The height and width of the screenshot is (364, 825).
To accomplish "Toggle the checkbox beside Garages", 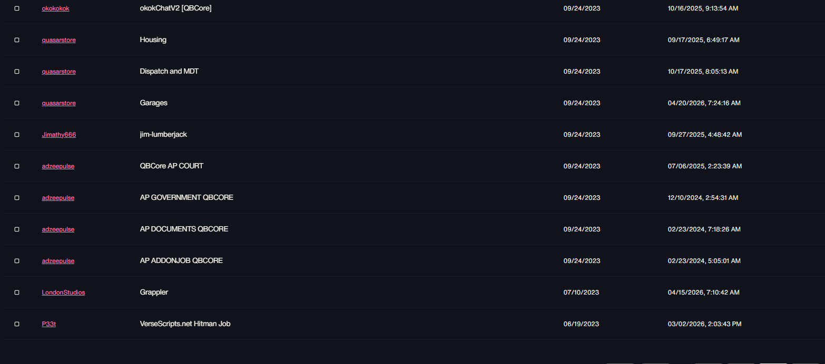I will pos(17,103).
